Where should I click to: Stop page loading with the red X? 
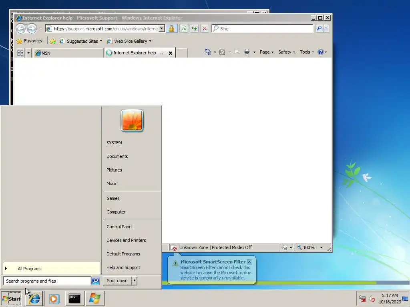click(x=205, y=28)
